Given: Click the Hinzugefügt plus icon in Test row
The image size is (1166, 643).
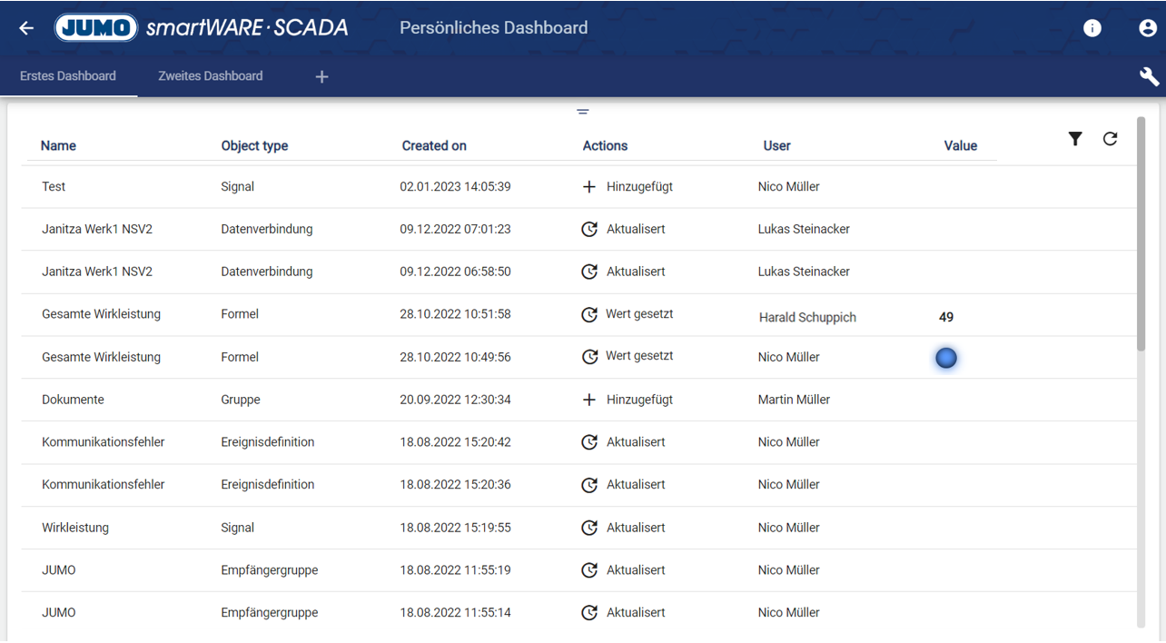Looking at the screenshot, I should [x=589, y=187].
